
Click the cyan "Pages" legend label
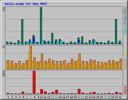coord(125,30)
